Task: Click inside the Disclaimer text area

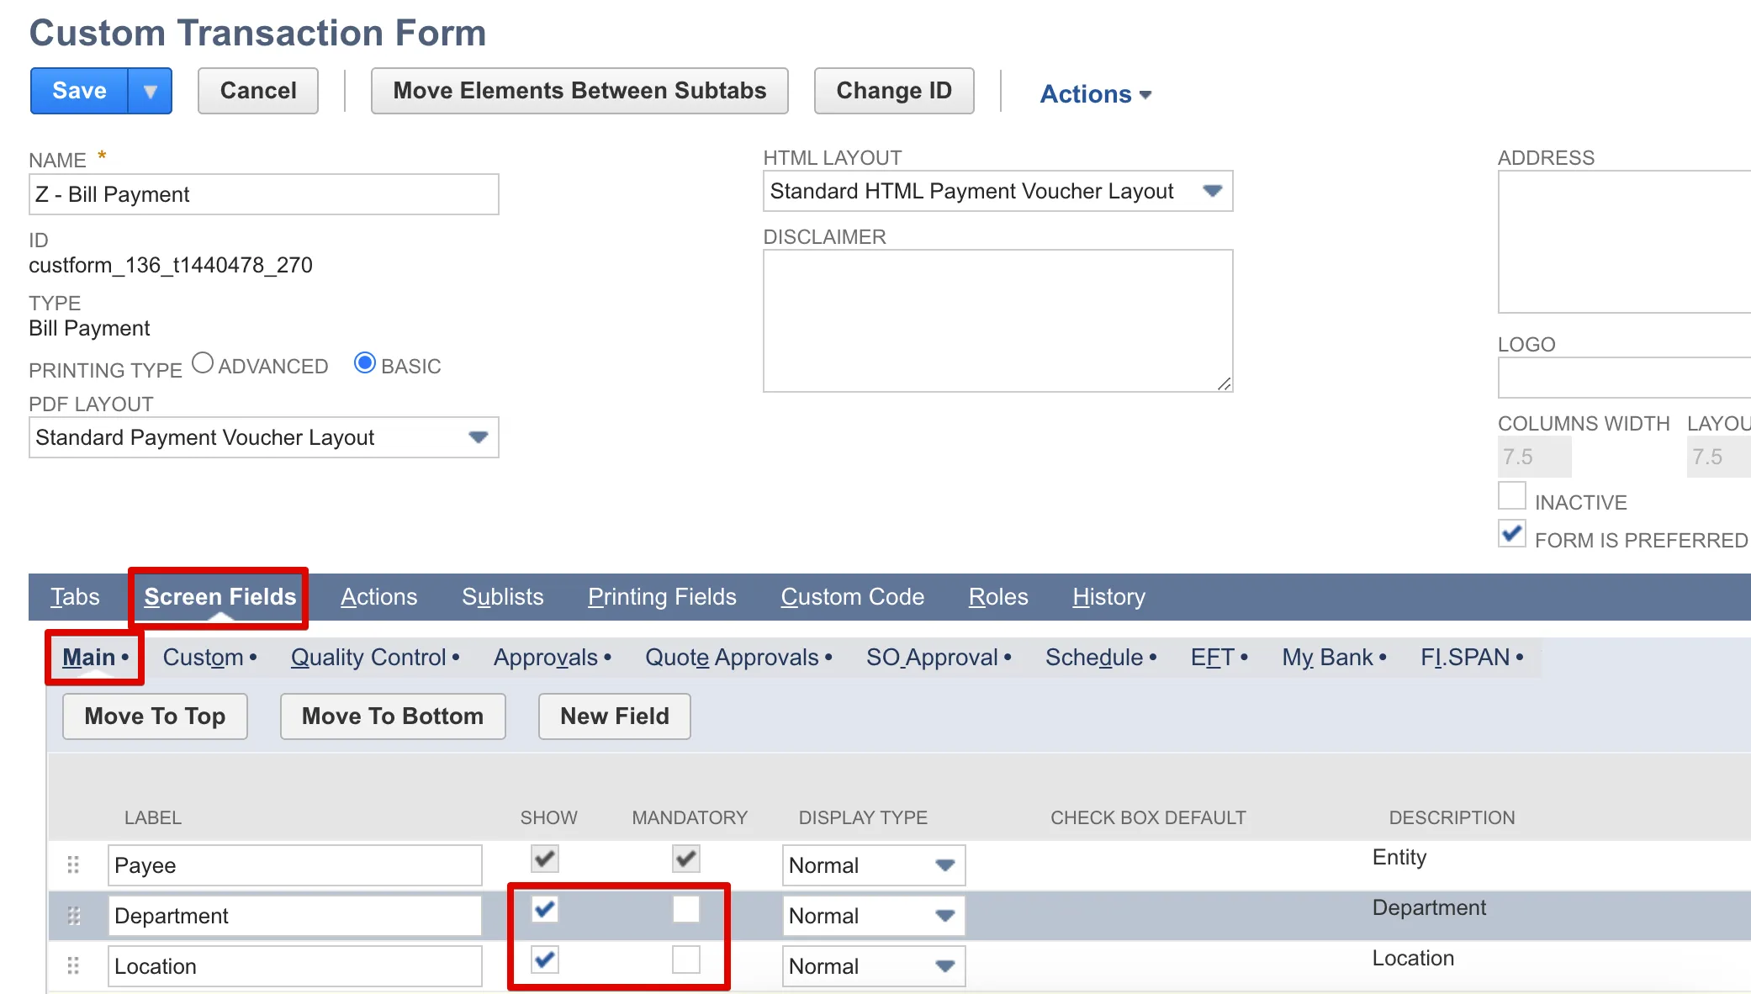Action: click(997, 320)
